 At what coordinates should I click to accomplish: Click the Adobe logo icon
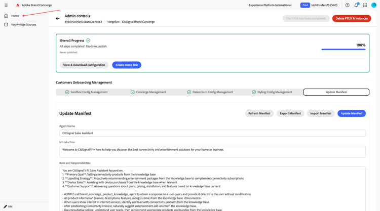click(18, 5)
